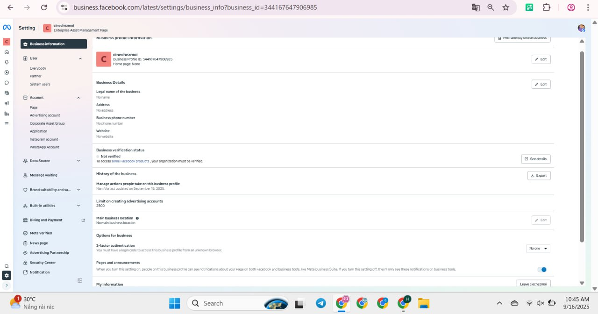This screenshot has height=314, width=598.
Task: Go to Advertising account settings
Action: [x=45, y=115]
